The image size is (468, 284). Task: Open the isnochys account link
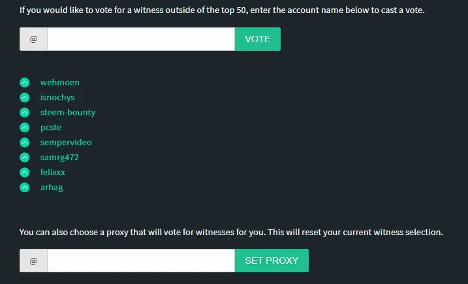pyautogui.click(x=57, y=98)
